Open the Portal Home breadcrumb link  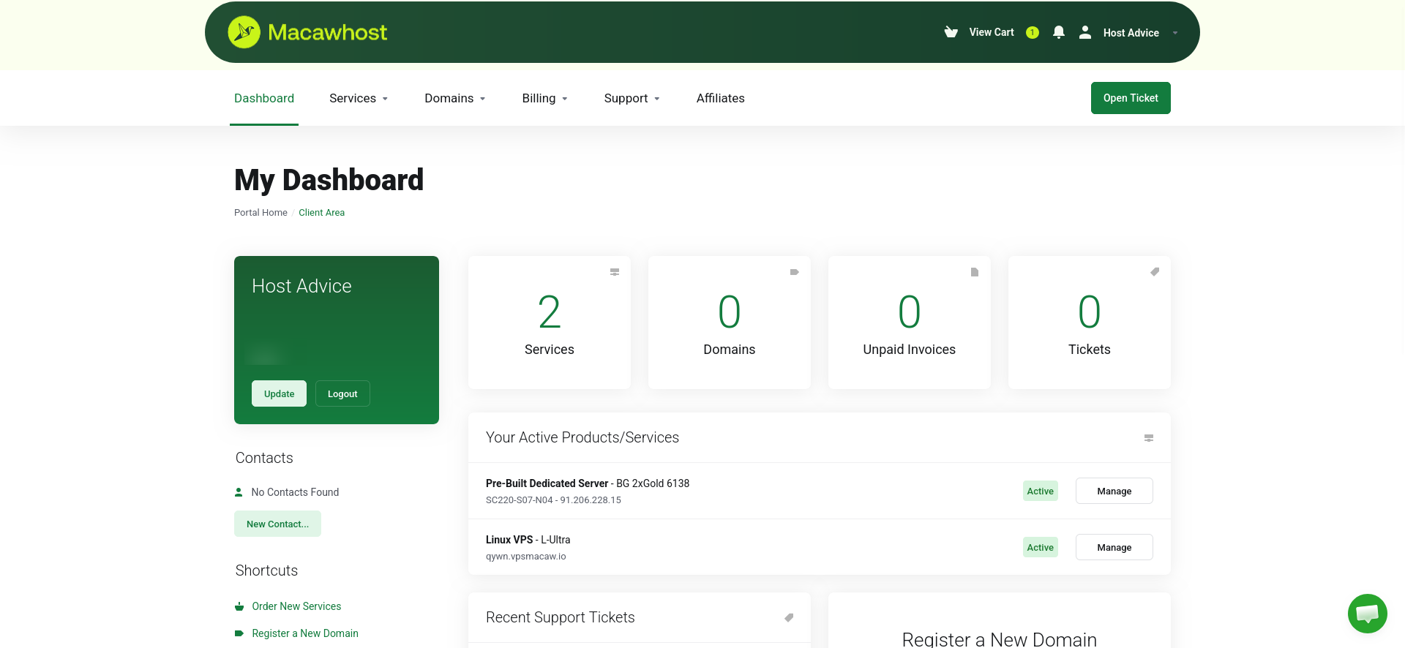tap(261, 213)
